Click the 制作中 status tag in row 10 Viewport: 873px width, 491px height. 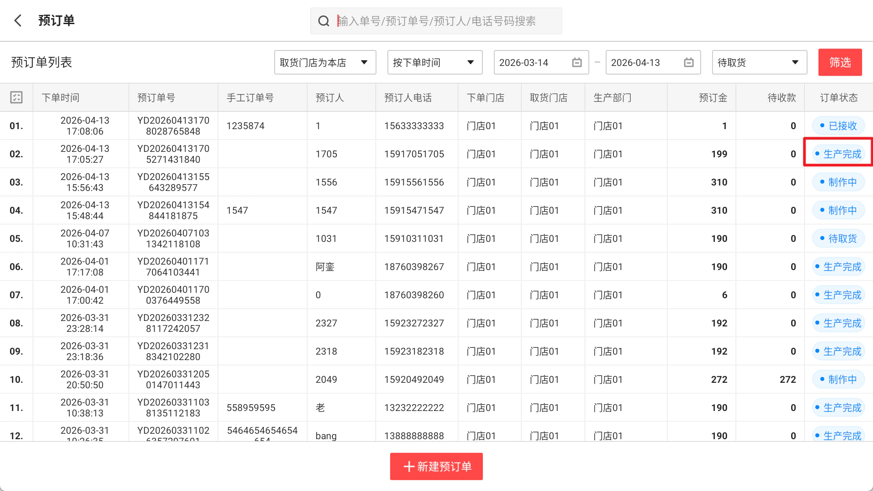(x=838, y=380)
